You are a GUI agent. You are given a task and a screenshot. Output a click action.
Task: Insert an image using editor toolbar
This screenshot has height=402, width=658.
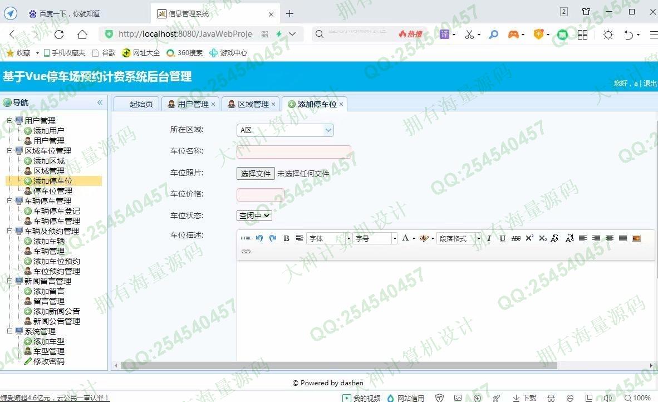pyautogui.click(x=636, y=238)
